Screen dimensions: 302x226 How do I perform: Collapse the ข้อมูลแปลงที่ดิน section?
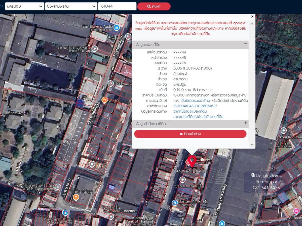246,44
